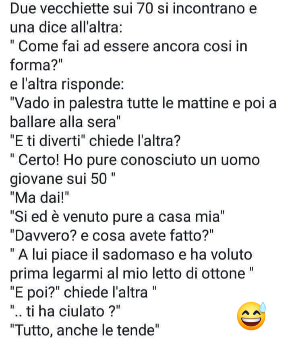Click the text "ballare alla sera"
The width and height of the screenshot is (290, 343).
pyautogui.click(x=63, y=122)
